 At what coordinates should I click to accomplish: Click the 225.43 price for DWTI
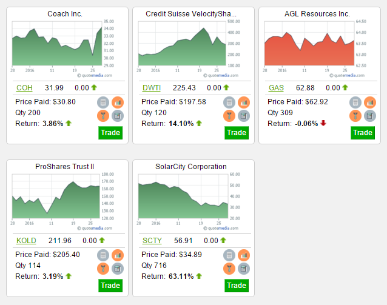pyautogui.click(x=184, y=88)
